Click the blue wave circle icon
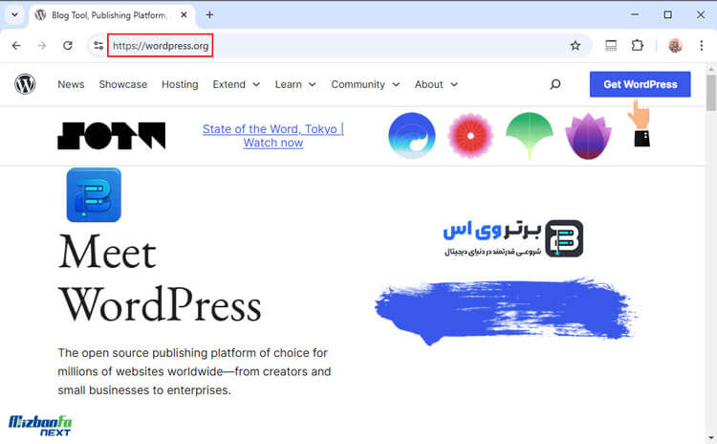The height and width of the screenshot is (444, 717). pyautogui.click(x=411, y=136)
